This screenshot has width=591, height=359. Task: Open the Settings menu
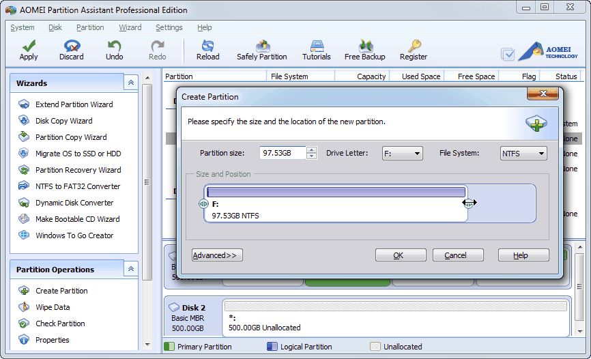click(x=169, y=27)
